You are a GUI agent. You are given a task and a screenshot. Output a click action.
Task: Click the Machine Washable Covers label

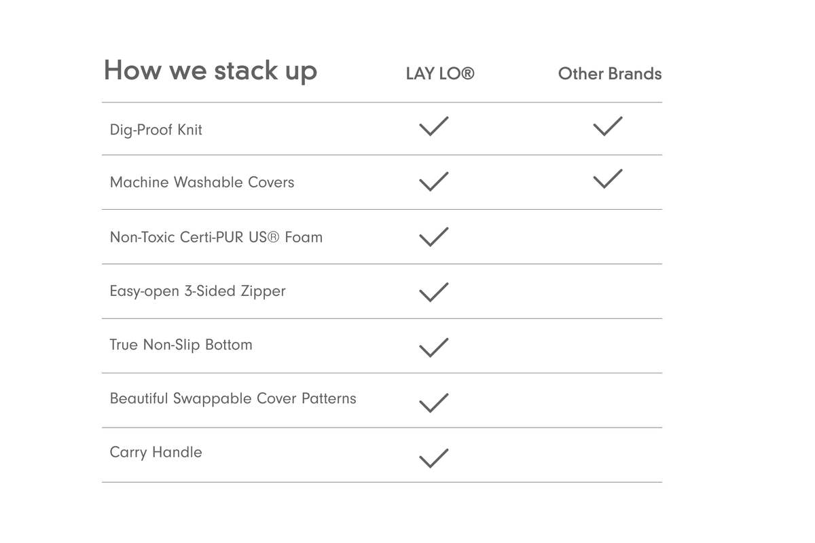[x=202, y=183]
